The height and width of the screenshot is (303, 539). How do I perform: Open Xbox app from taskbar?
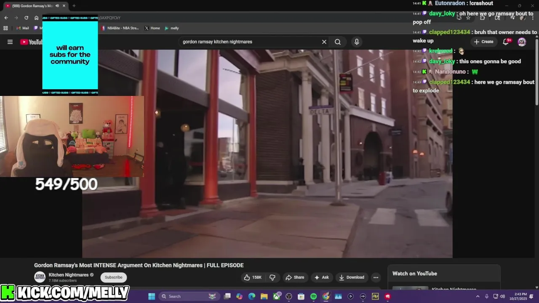coord(277,296)
